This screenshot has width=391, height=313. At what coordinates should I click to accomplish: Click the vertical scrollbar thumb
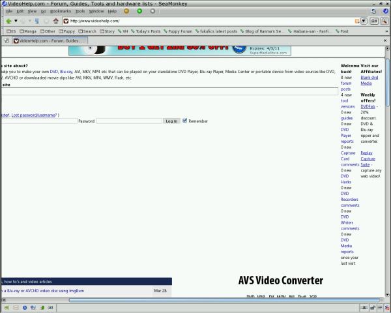click(x=387, y=82)
